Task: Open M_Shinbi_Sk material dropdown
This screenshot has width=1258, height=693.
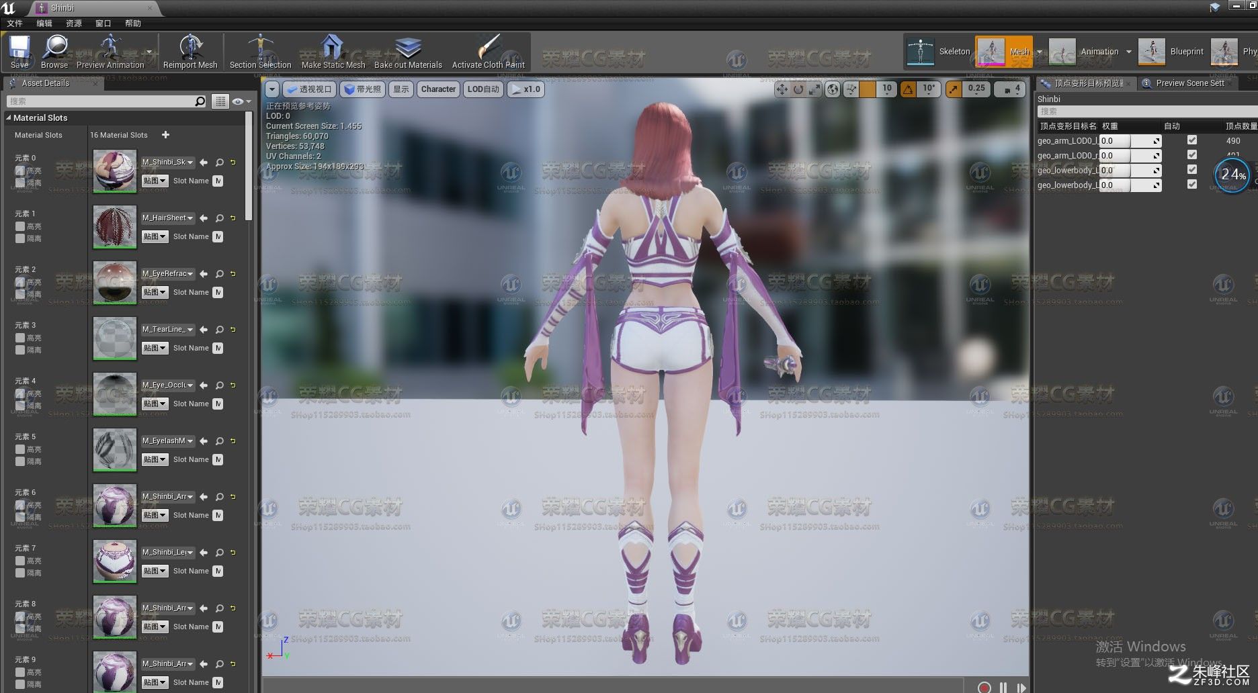Action: pos(168,163)
